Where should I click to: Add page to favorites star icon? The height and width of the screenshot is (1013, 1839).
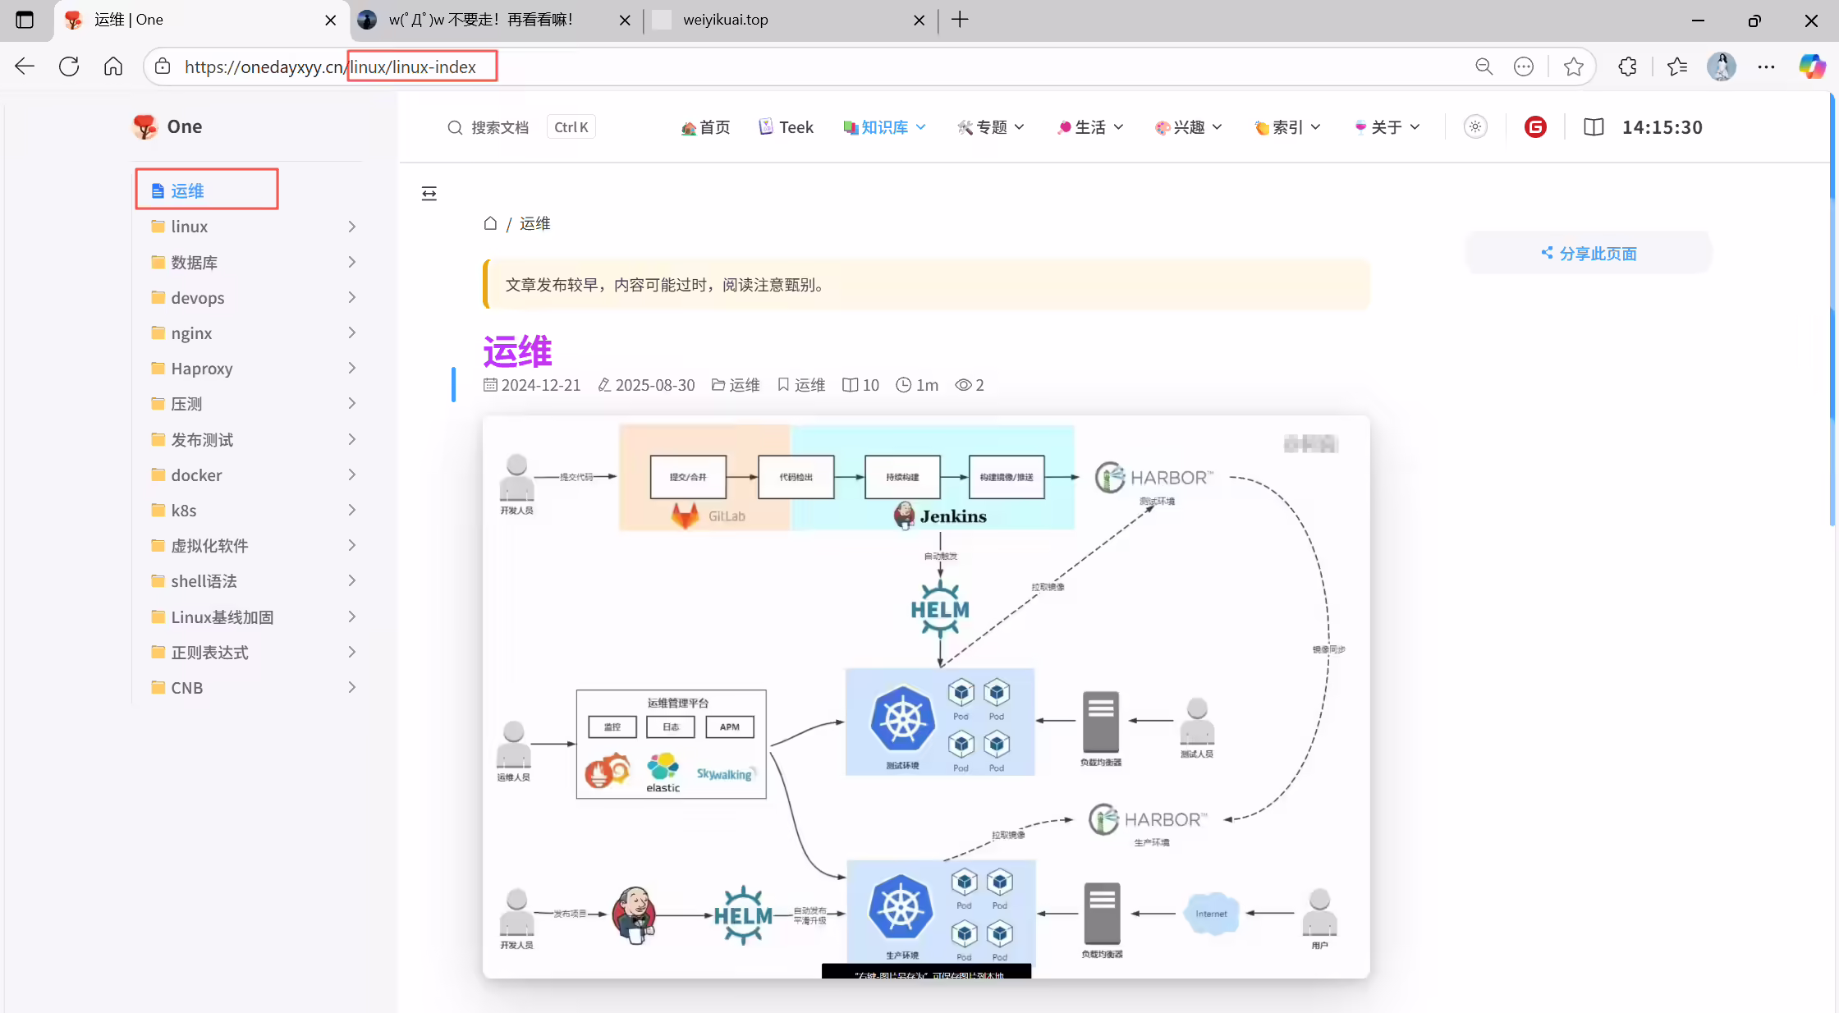(1573, 66)
